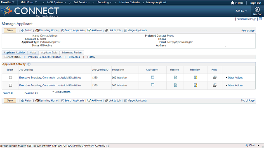Open the Add To dropdown
Image resolution: width=264 pixels, height=148 pixels.
(241, 11)
